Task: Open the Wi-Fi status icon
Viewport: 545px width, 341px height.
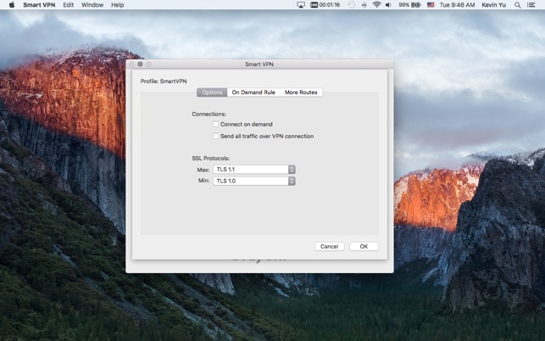Action: click(376, 5)
